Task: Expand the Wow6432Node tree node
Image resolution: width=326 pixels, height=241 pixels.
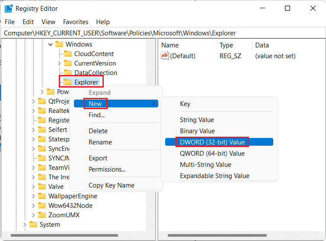Action: (x=33, y=206)
